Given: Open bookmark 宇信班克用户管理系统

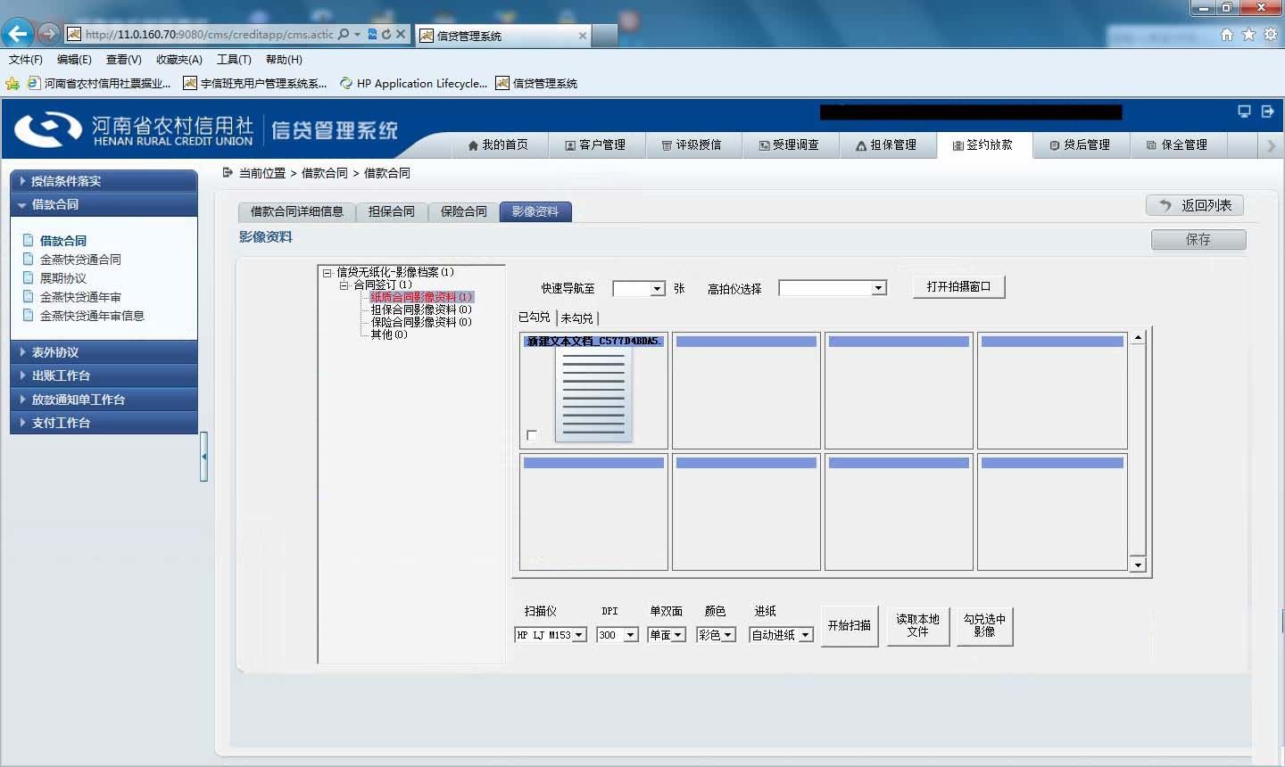Looking at the screenshot, I should [x=255, y=83].
